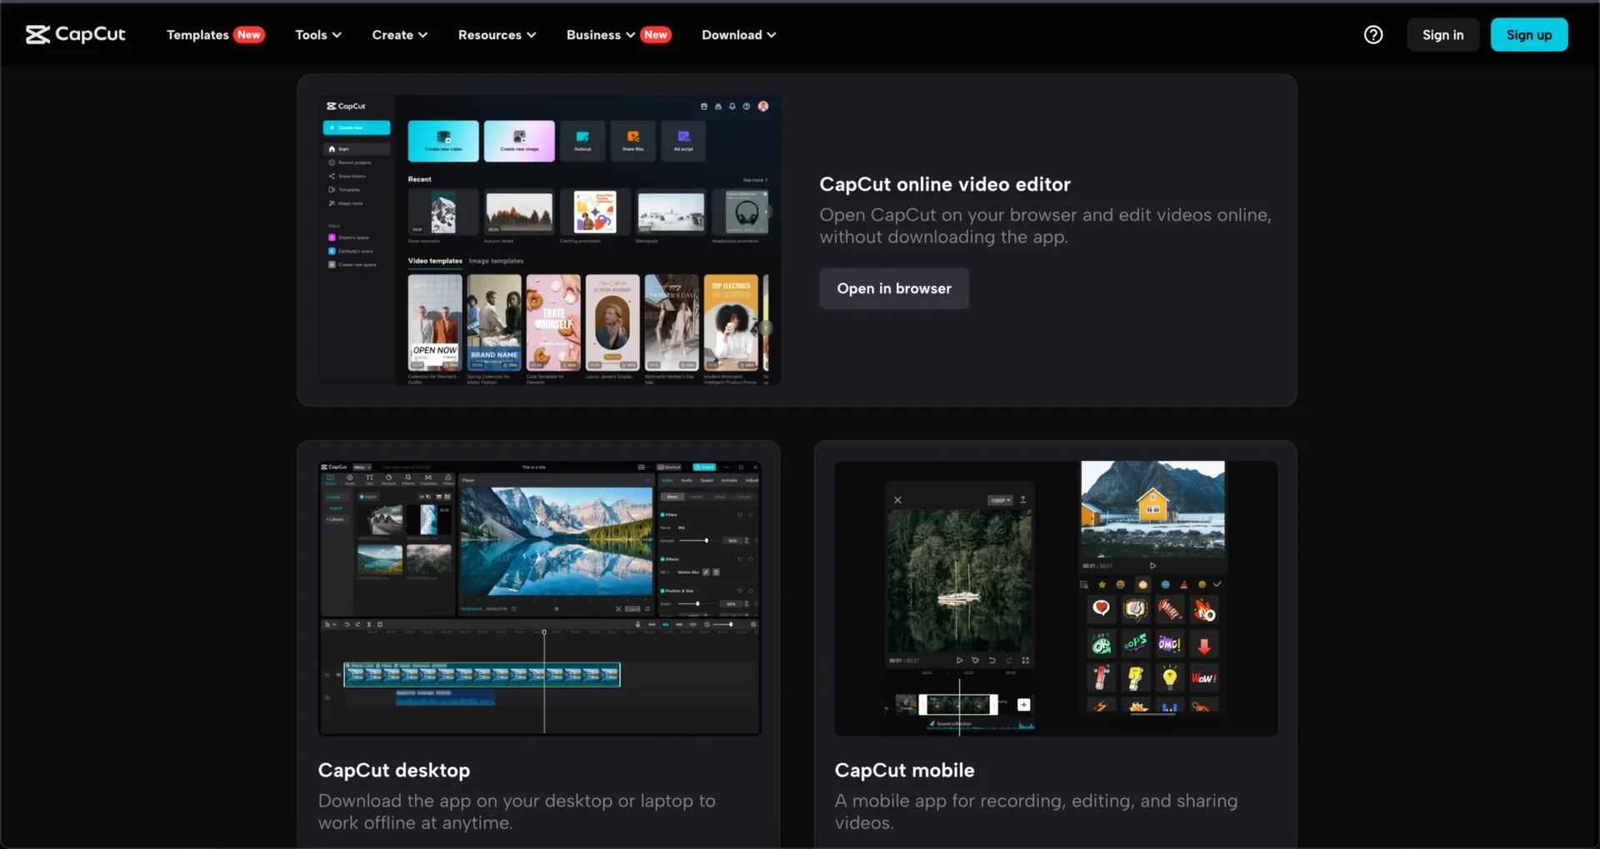Expand the Tools dropdown menu
Viewport: 1600px width, 849px height.
point(318,35)
